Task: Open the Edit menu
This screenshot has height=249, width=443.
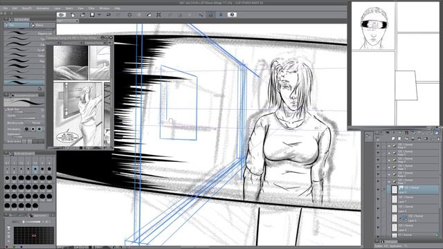Action: click(x=15, y=8)
